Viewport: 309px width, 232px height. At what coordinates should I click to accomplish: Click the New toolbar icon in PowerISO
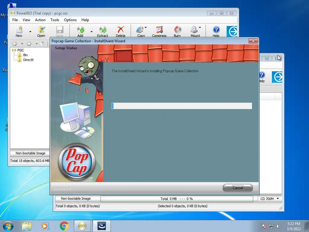[19, 31]
